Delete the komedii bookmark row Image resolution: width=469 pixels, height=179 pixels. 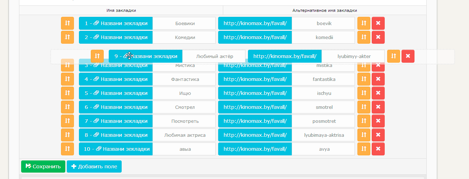click(378, 37)
